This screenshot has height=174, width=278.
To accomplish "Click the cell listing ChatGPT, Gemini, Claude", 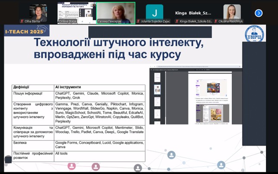I will pyautogui.click(x=99, y=96).
